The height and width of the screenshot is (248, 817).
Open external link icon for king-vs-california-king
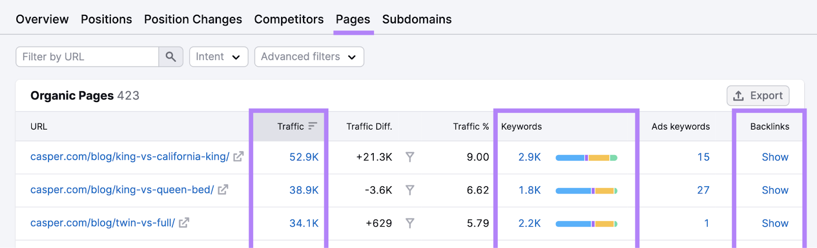click(238, 157)
